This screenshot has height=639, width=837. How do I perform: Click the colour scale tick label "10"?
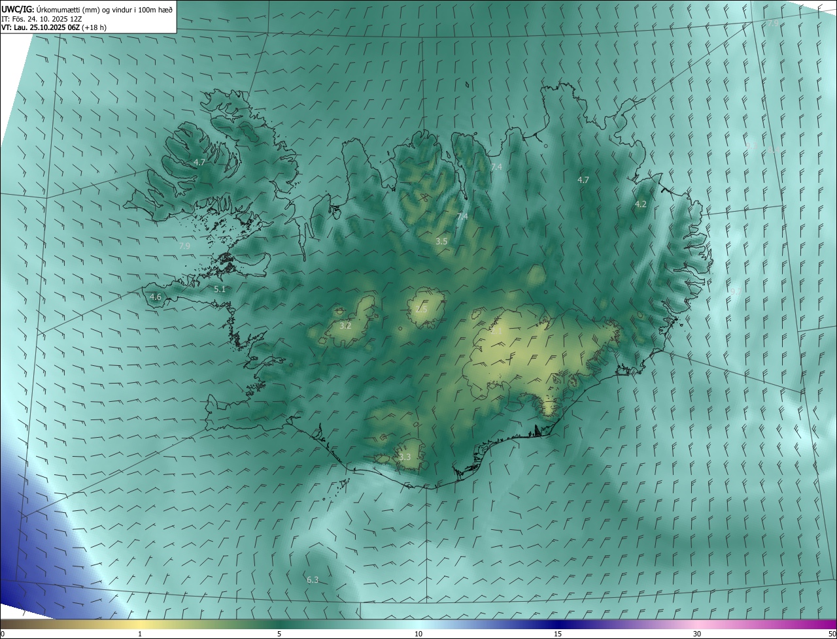coord(418,634)
